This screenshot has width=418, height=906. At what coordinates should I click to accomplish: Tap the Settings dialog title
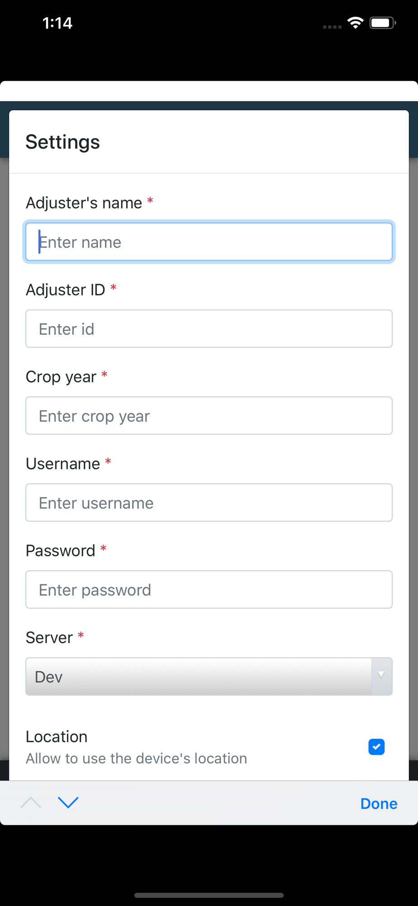[62, 142]
